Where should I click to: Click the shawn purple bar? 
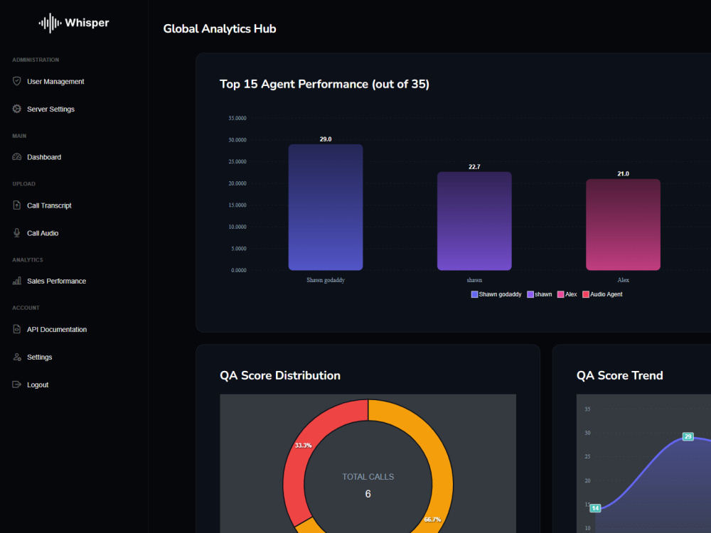click(x=474, y=221)
